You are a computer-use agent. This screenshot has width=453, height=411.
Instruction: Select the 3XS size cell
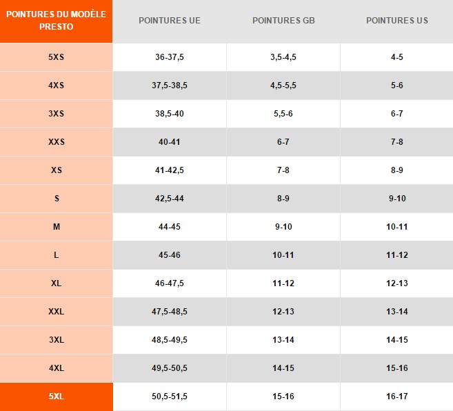(56, 114)
